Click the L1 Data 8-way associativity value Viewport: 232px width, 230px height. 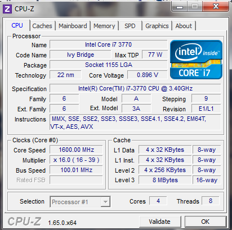(207, 150)
